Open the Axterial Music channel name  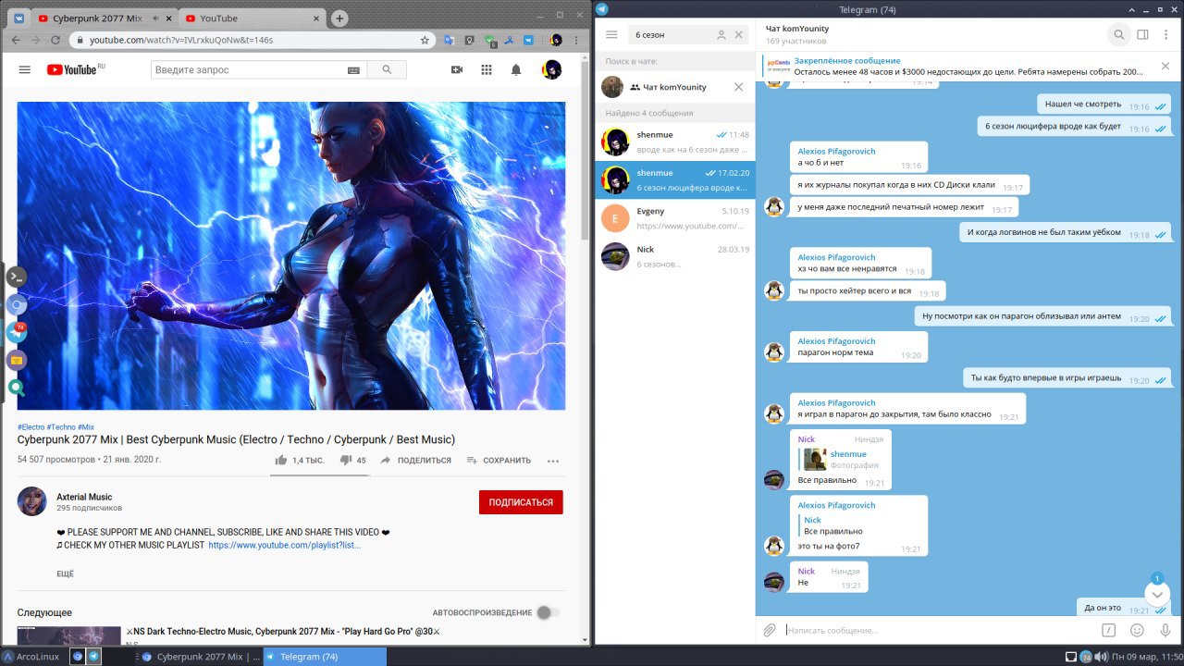coord(84,497)
